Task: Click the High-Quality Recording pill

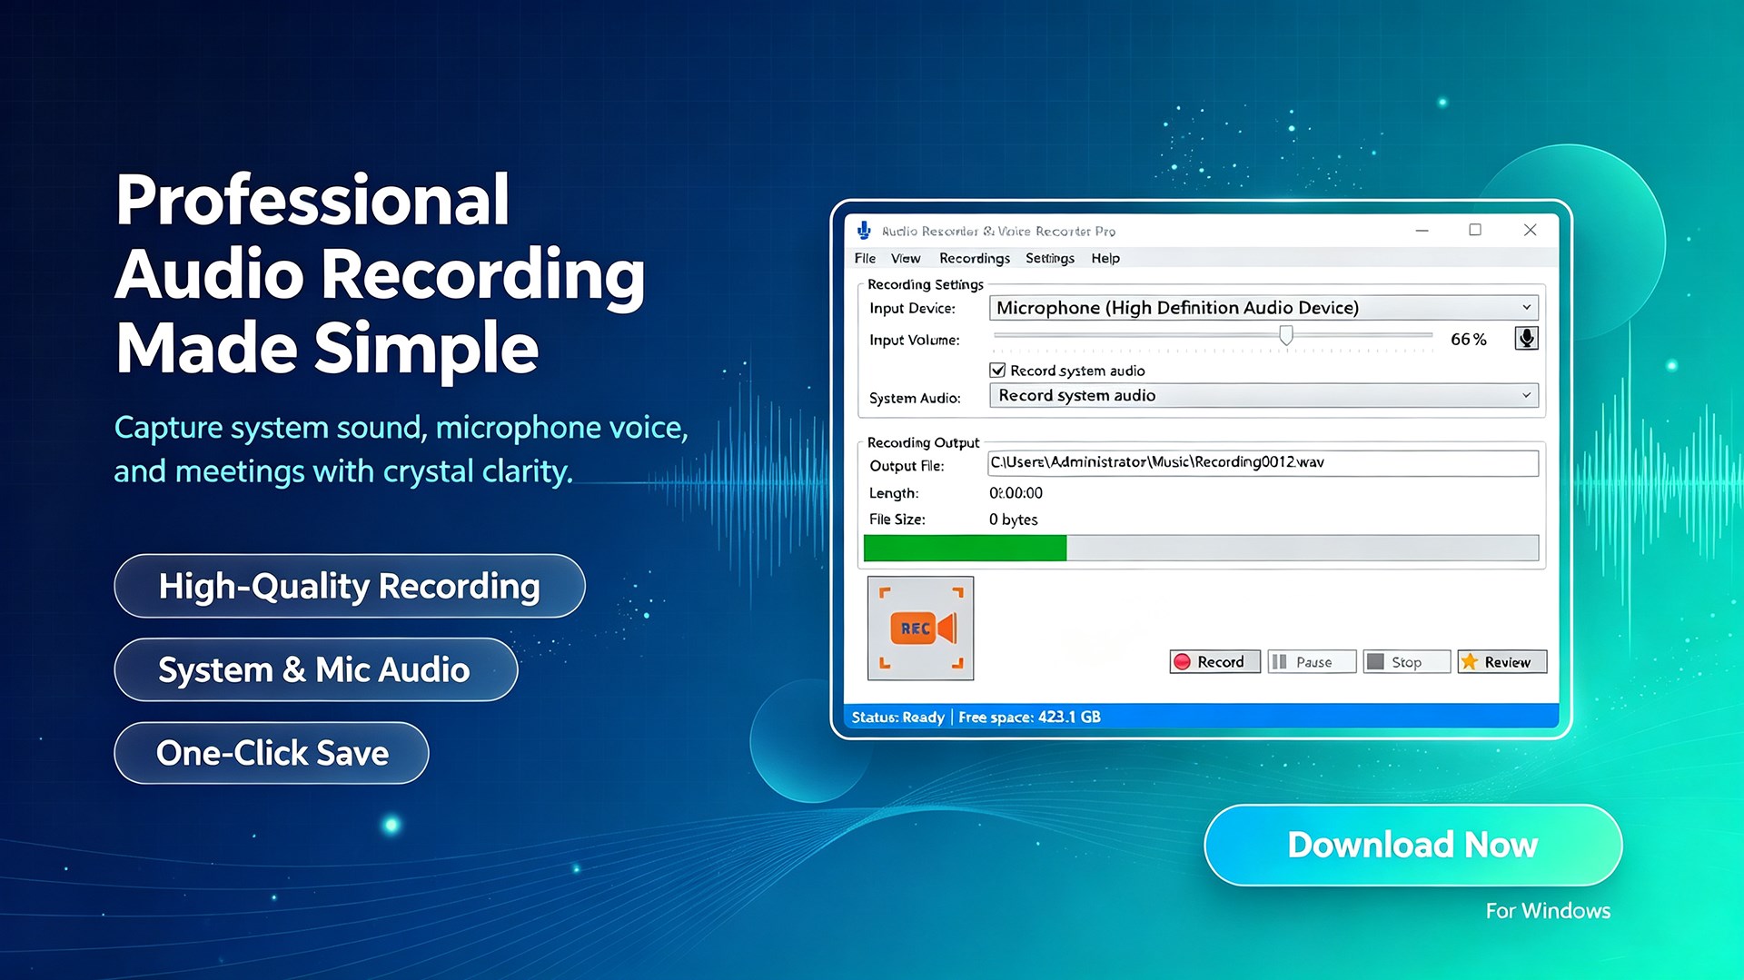Action: pyautogui.click(x=350, y=586)
